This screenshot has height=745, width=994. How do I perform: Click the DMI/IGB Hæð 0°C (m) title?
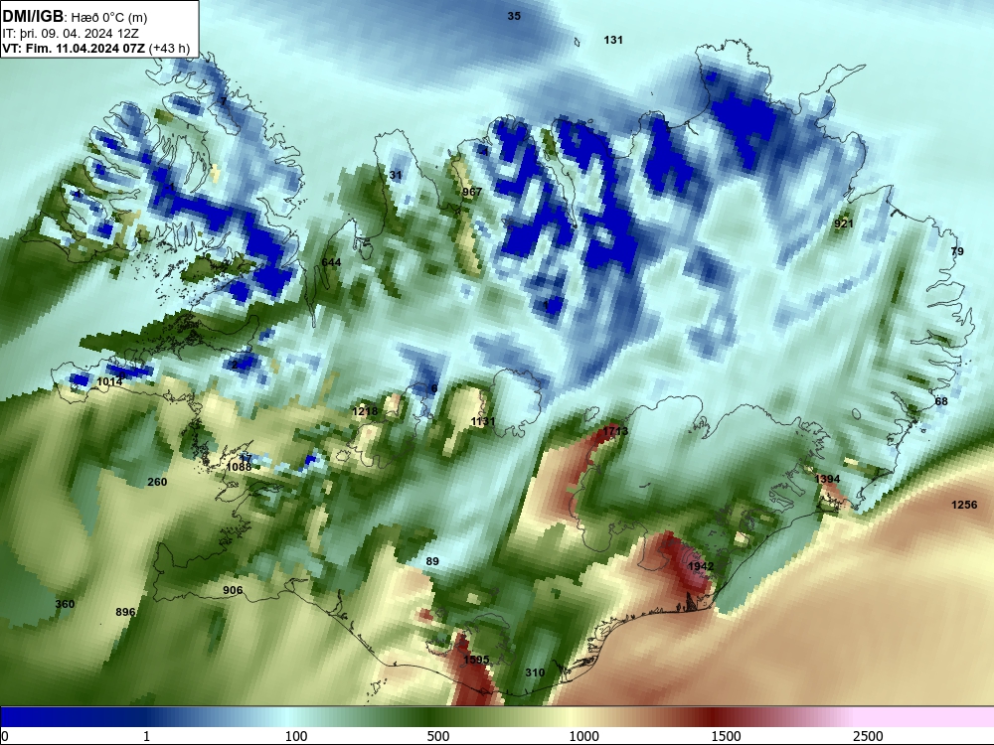75,17
